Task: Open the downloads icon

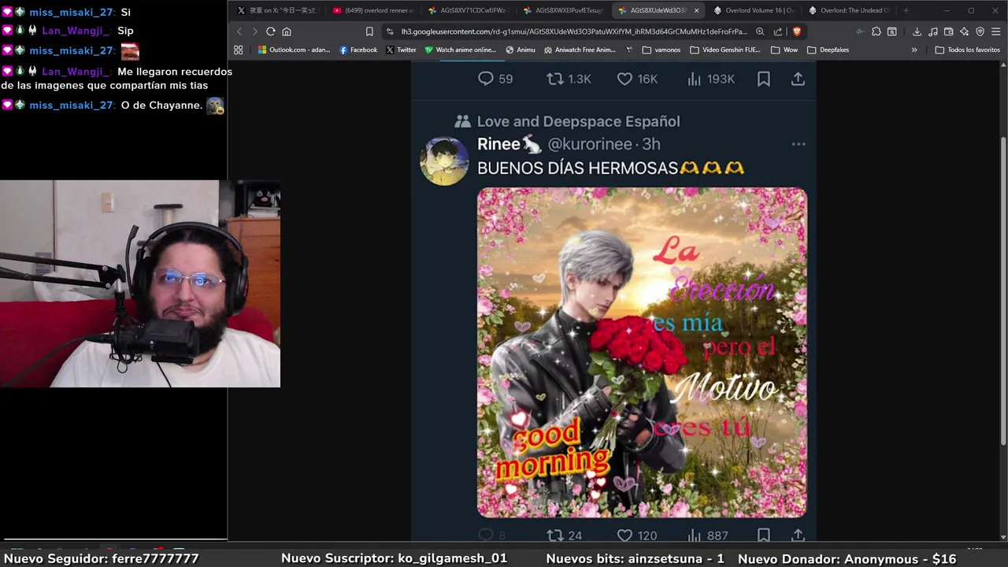Action: coord(917,31)
